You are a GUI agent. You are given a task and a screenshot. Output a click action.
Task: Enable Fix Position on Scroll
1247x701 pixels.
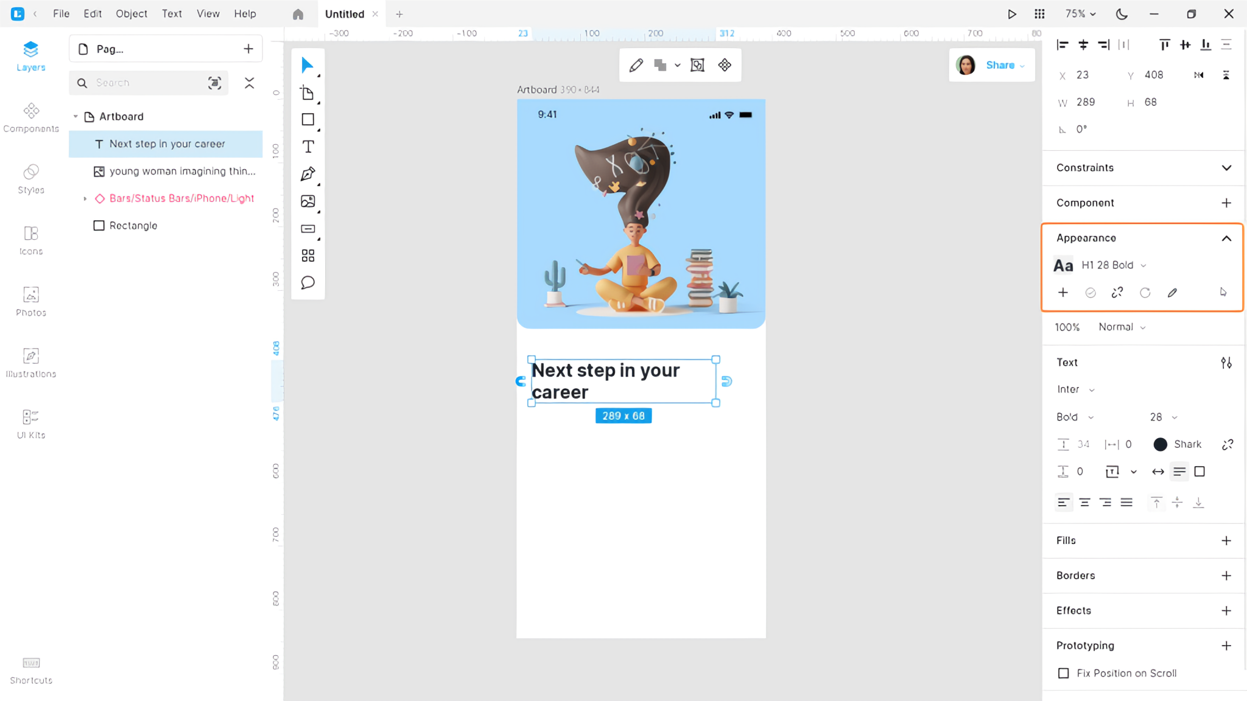click(x=1063, y=673)
